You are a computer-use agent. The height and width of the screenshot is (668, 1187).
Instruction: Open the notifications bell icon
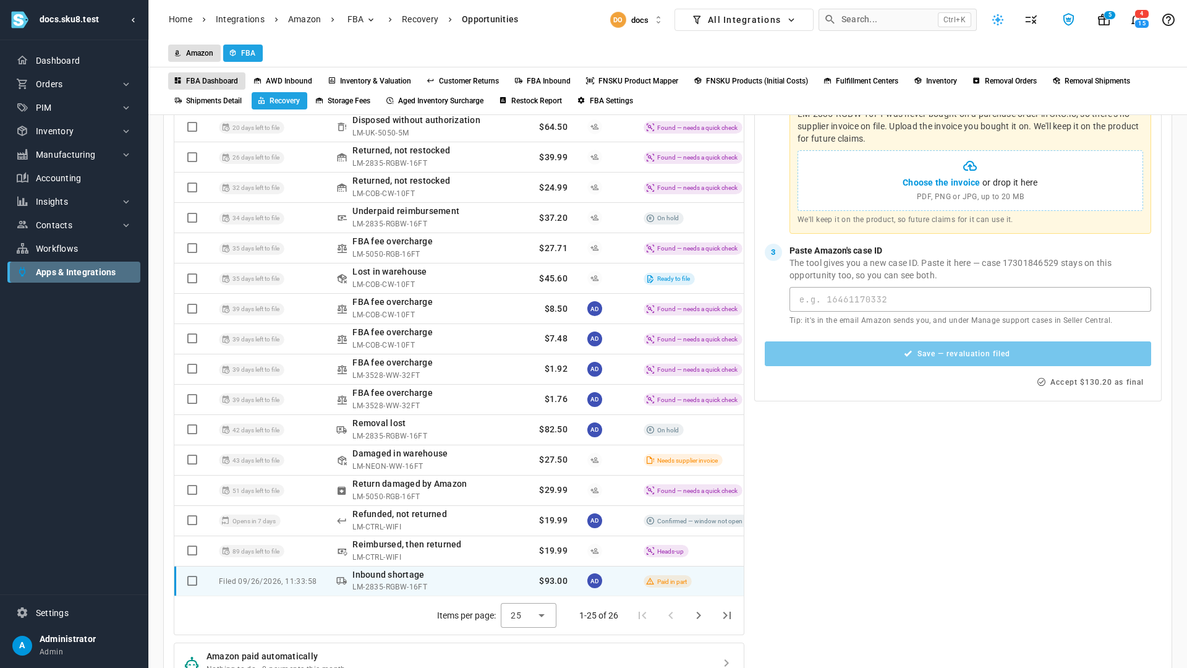1137,20
